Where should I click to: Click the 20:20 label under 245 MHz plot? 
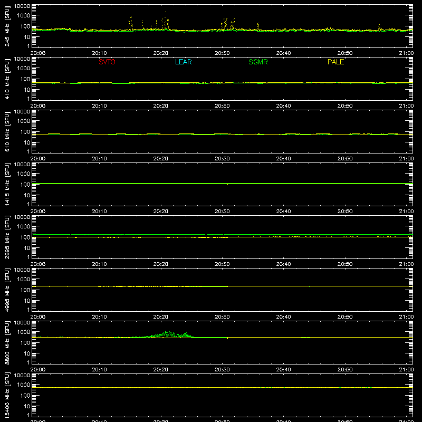pyautogui.click(x=161, y=53)
